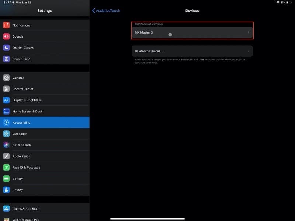The height and width of the screenshot is (221, 295).
Task: Go back using the AssistiveTouch chevron
Action: point(94,11)
